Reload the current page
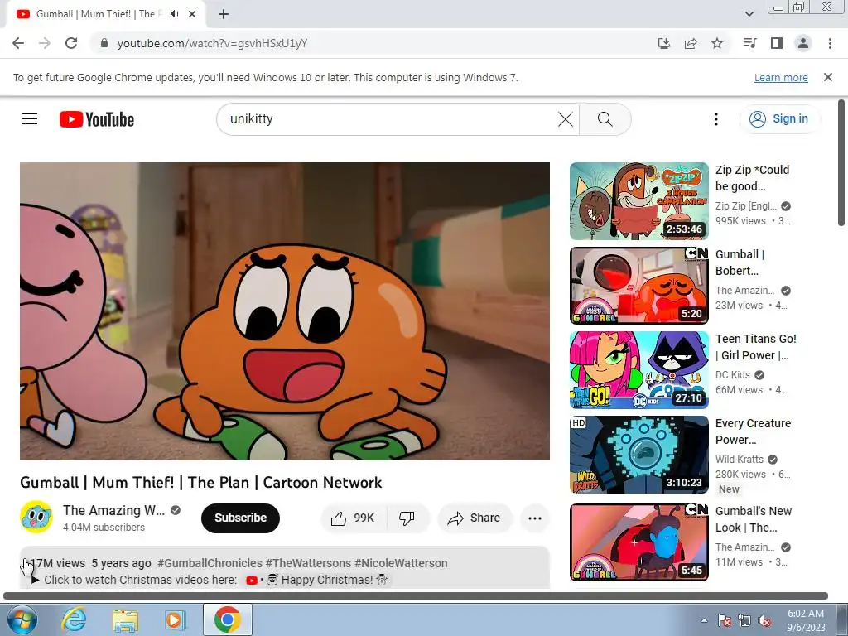848x636 pixels. click(x=71, y=43)
